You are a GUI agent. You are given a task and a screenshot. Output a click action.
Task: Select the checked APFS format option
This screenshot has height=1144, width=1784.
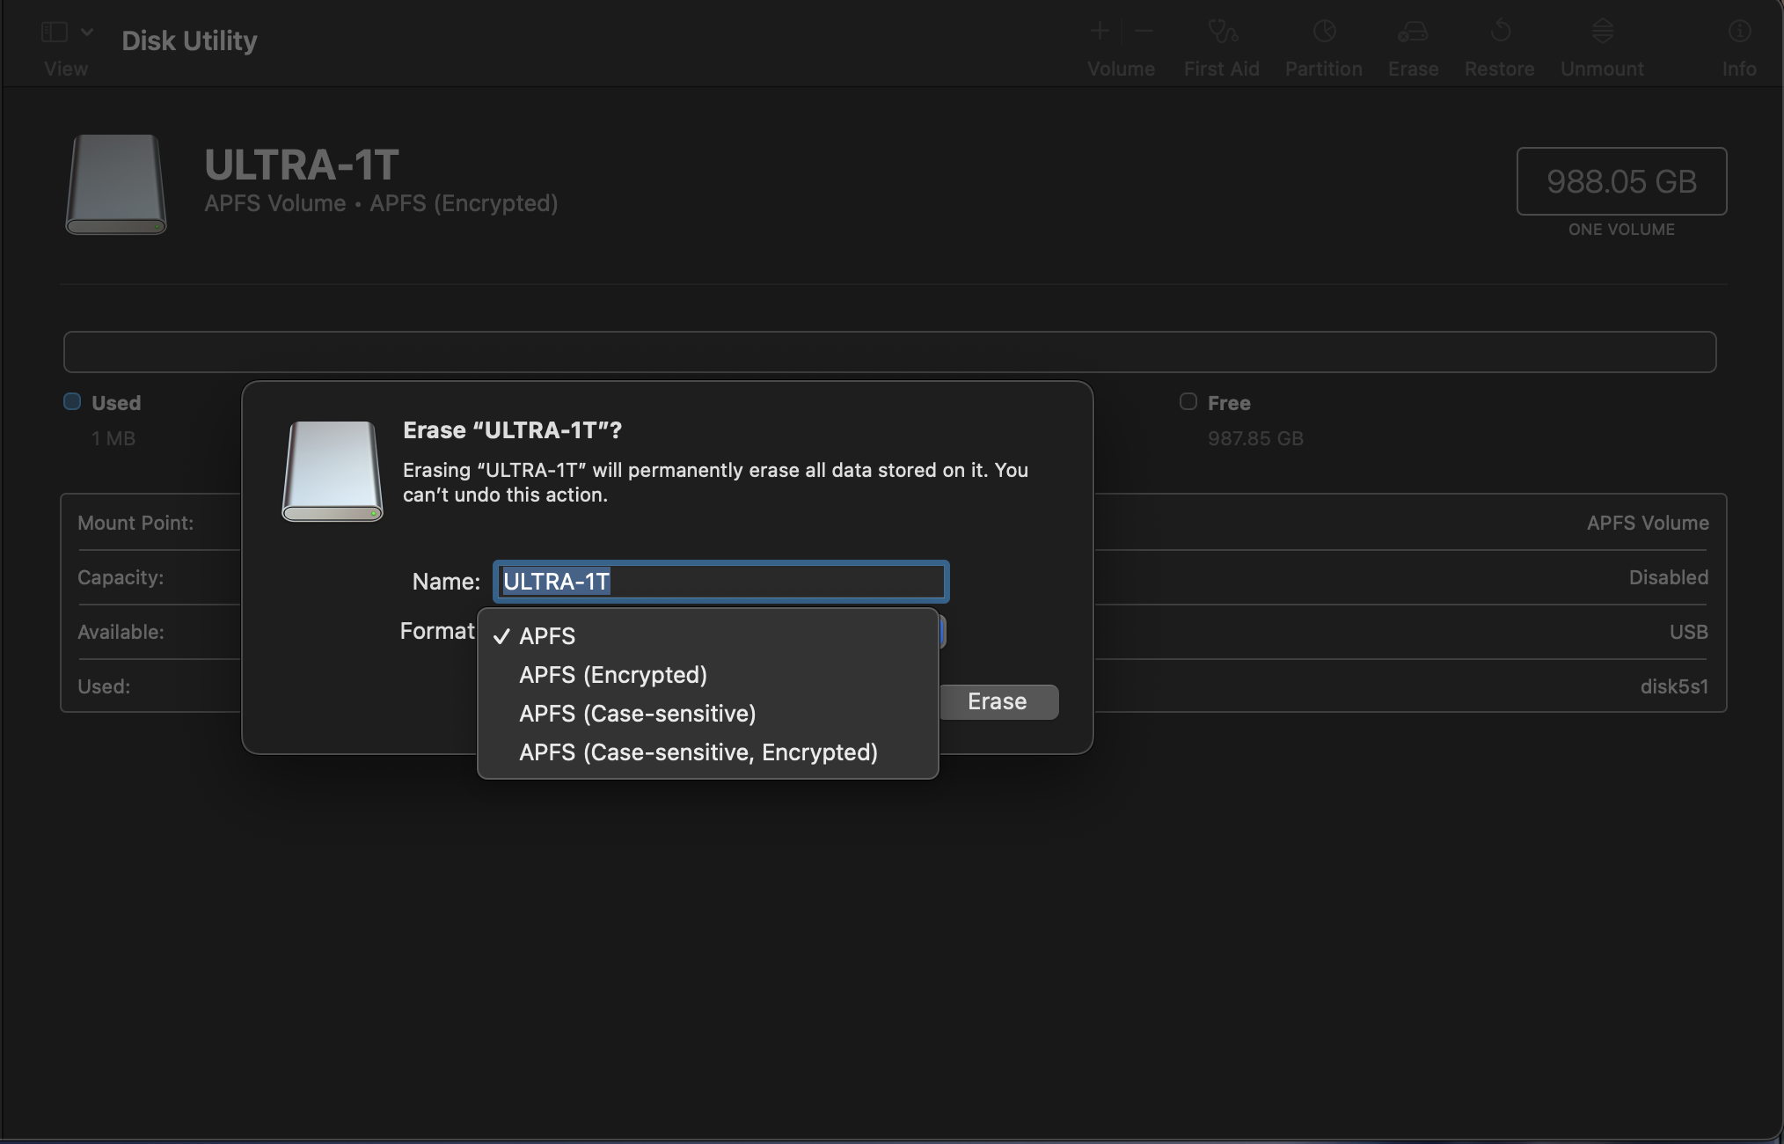(547, 636)
